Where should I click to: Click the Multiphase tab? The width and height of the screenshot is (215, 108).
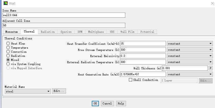pos(96,32)
